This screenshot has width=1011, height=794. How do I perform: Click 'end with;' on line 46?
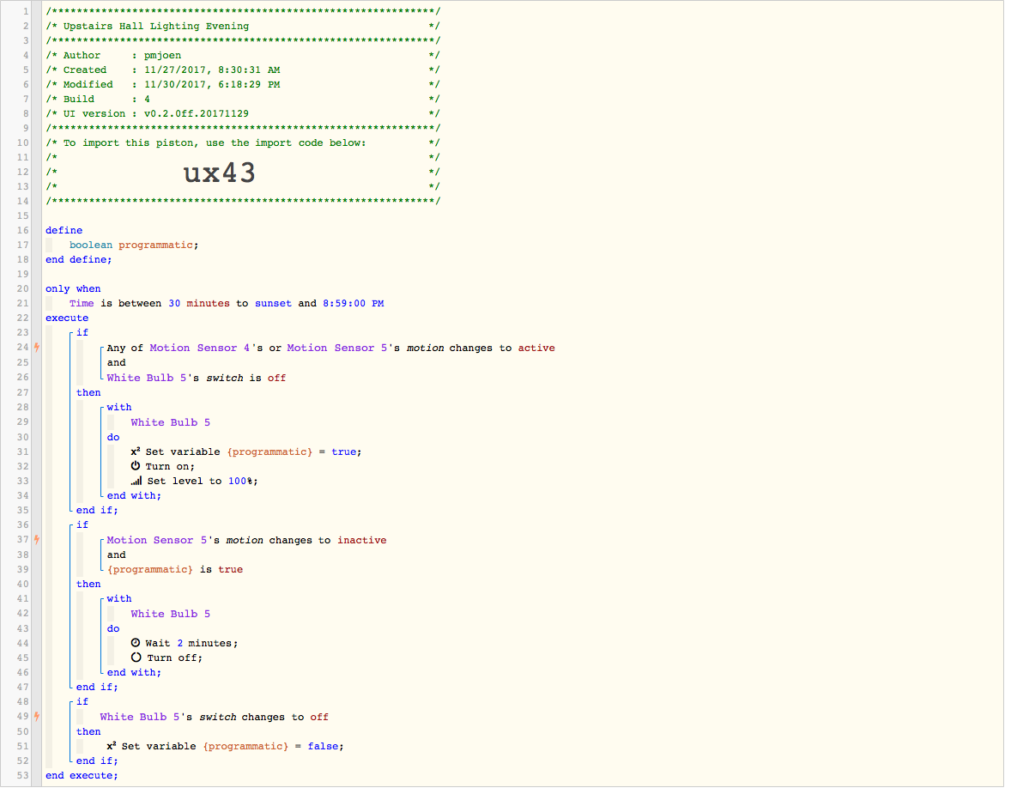[x=134, y=674]
